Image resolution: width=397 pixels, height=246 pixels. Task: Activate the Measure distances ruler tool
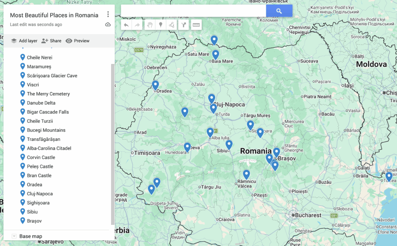[x=196, y=25]
